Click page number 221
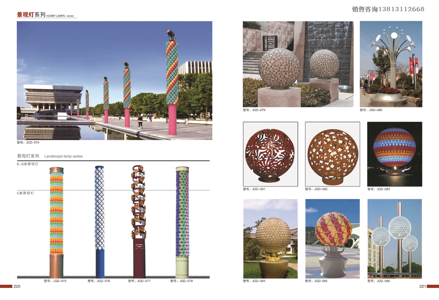Viewport: 439px width, 300px height. [422, 287]
